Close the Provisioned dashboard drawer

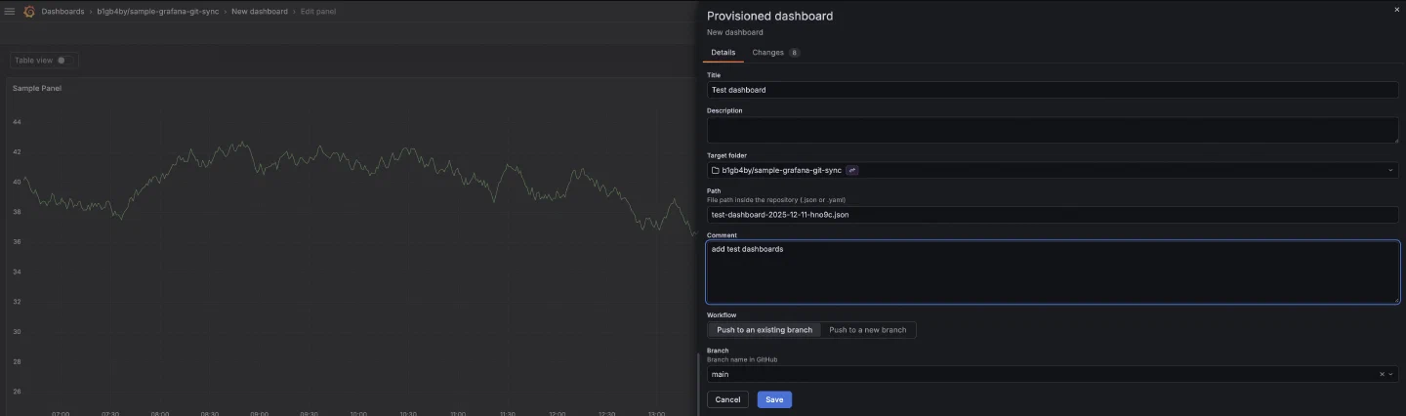(1396, 9)
